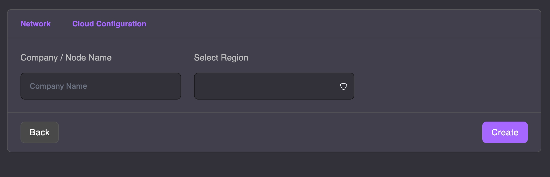Go to Cloud Configuration section
This screenshot has width=550, height=177.
click(109, 24)
